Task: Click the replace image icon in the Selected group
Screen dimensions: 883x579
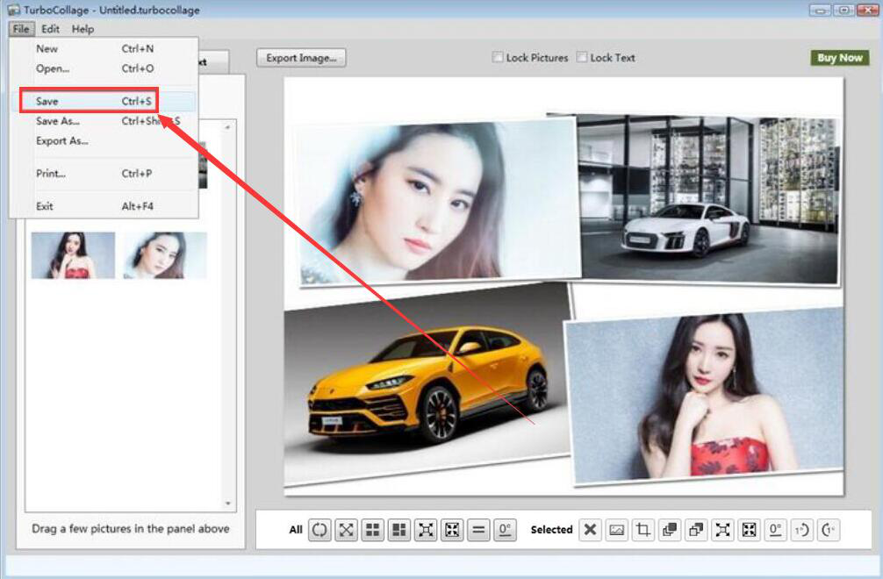Action: click(x=617, y=530)
